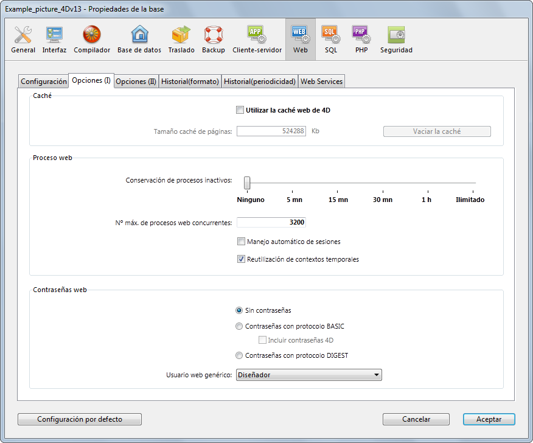Enable Utilizar la caché web de 4D
This screenshot has width=533, height=443.
(240, 110)
